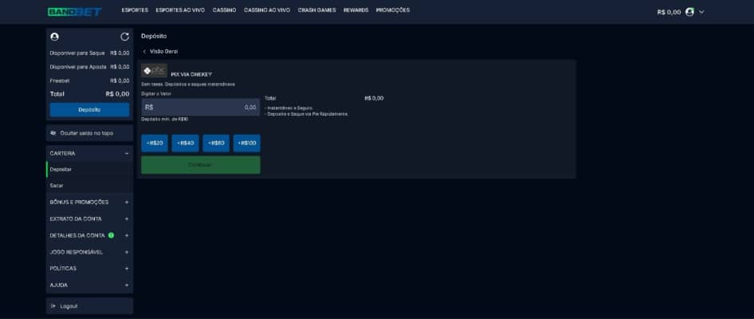This screenshot has height=319, width=754.
Task: Click the PIX payment logo
Action: point(154,71)
